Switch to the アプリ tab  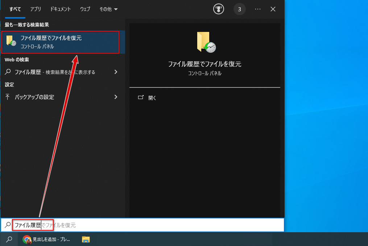coord(36,9)
